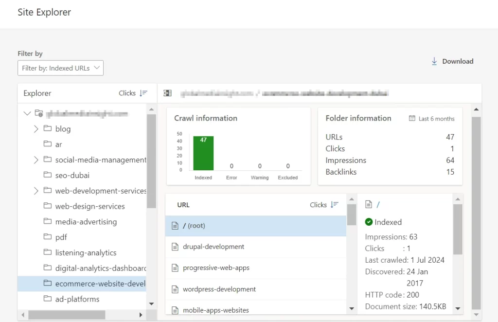The width and height of the screenshot is (498, 322).
Task: Open the Filter by Indexed URLs dropdown
Action: (60, 68)
